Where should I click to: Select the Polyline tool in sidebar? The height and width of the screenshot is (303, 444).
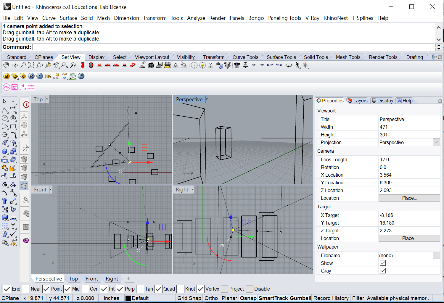(x=5, y=110)
